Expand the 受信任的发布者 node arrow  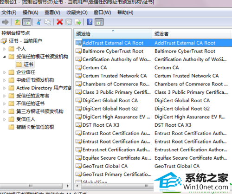click(4, 96)
